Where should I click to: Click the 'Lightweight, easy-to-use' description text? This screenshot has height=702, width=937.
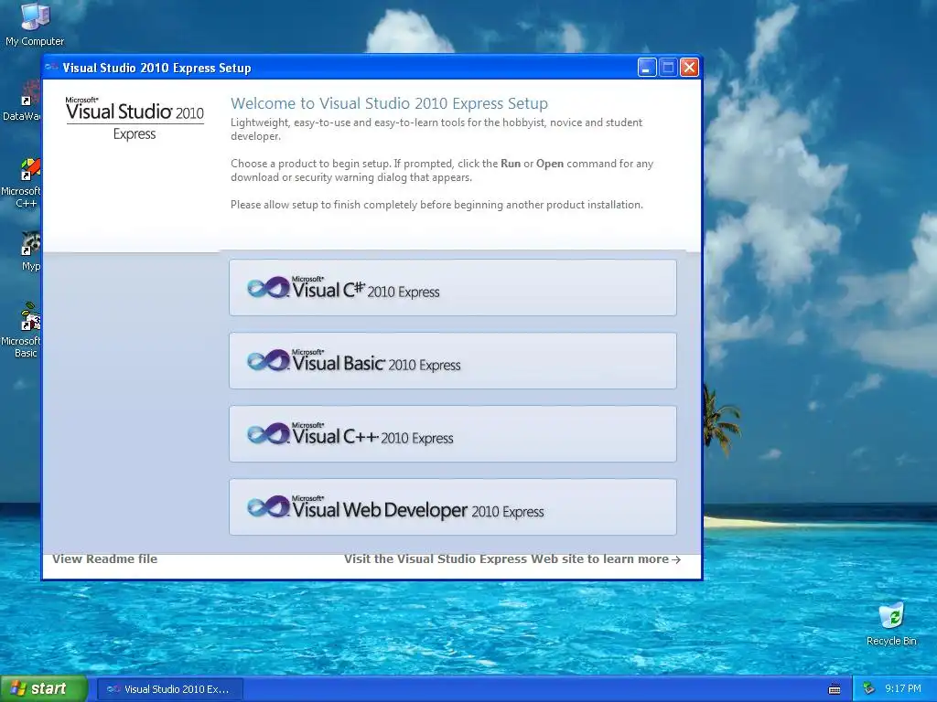436,129
